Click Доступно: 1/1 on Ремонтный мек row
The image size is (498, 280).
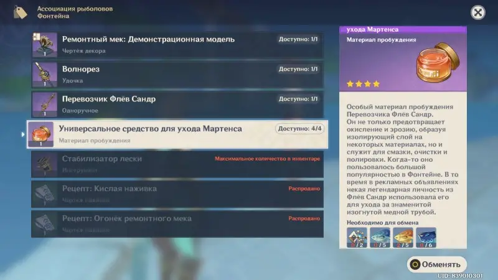coord(298,39)
